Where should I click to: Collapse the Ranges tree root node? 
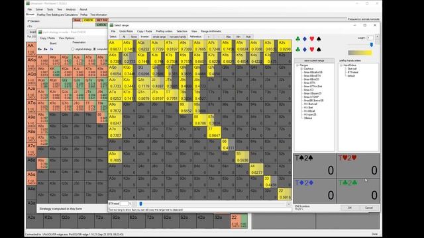coord(297,65)
